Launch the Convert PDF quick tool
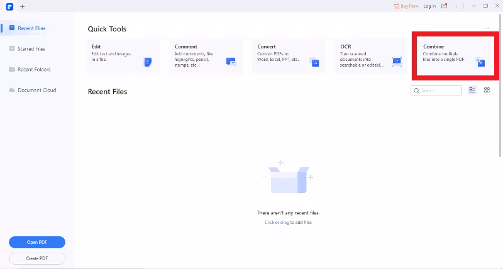The image size is (503, 269). click(x=289, y=57)
